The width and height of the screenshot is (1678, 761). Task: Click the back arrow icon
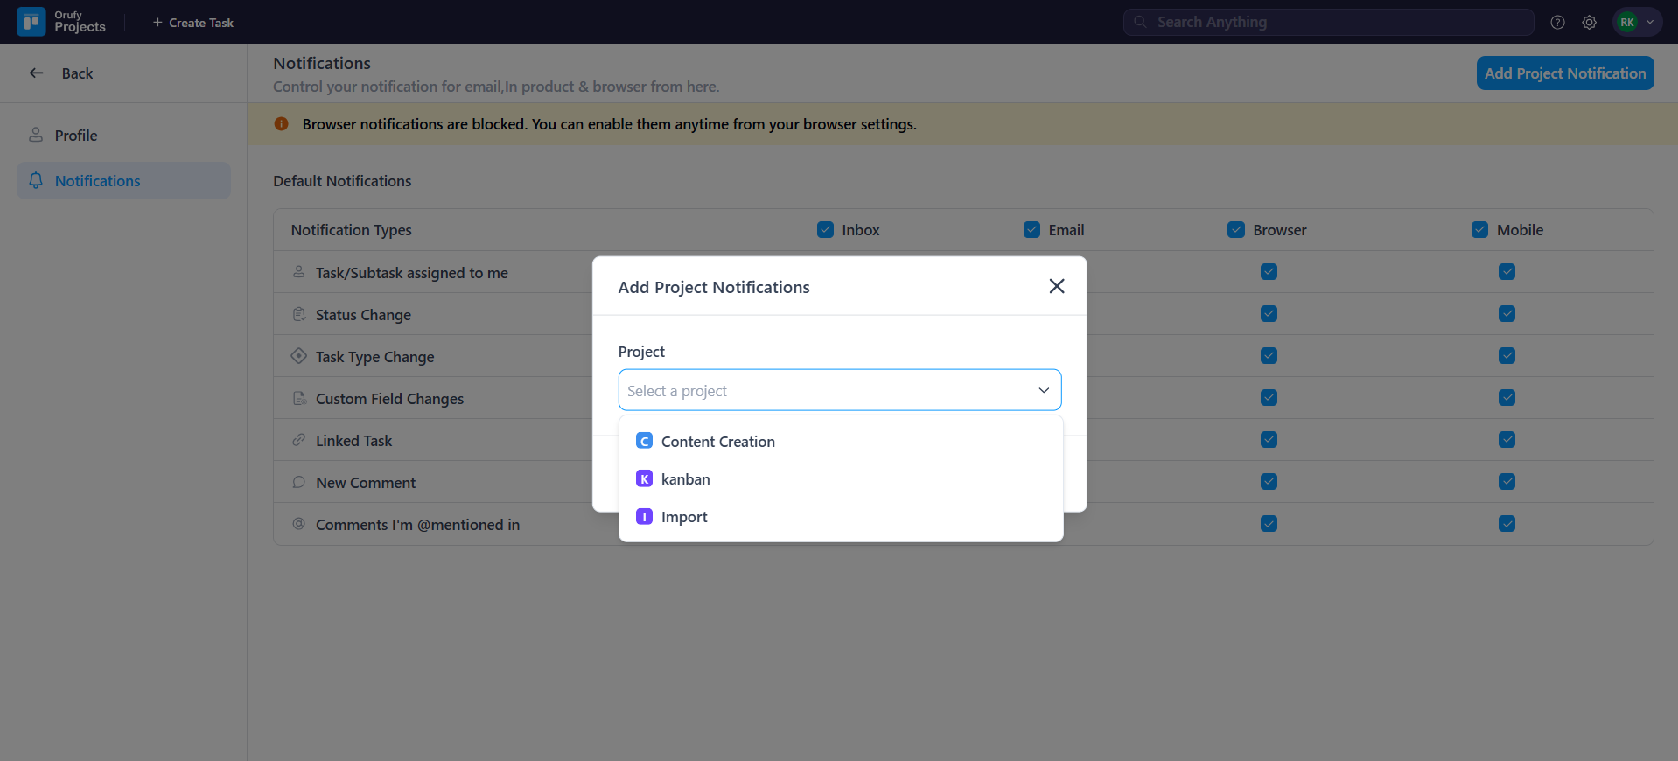[x=37, y=73]
